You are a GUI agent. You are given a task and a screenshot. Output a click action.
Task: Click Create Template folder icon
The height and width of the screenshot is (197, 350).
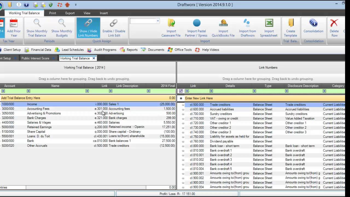290,23
